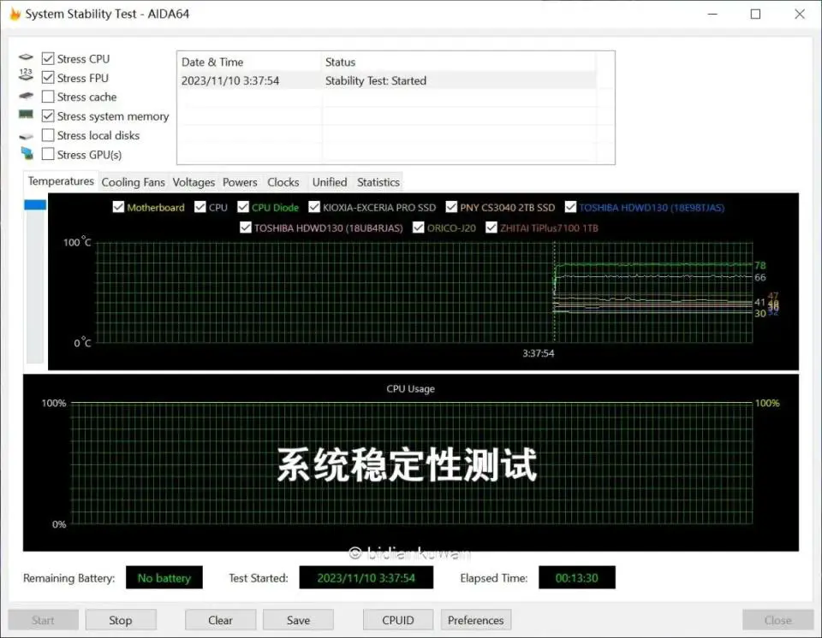
Task: Toggle the CPU temperature graph checkbox
Action: pos(200,207)
